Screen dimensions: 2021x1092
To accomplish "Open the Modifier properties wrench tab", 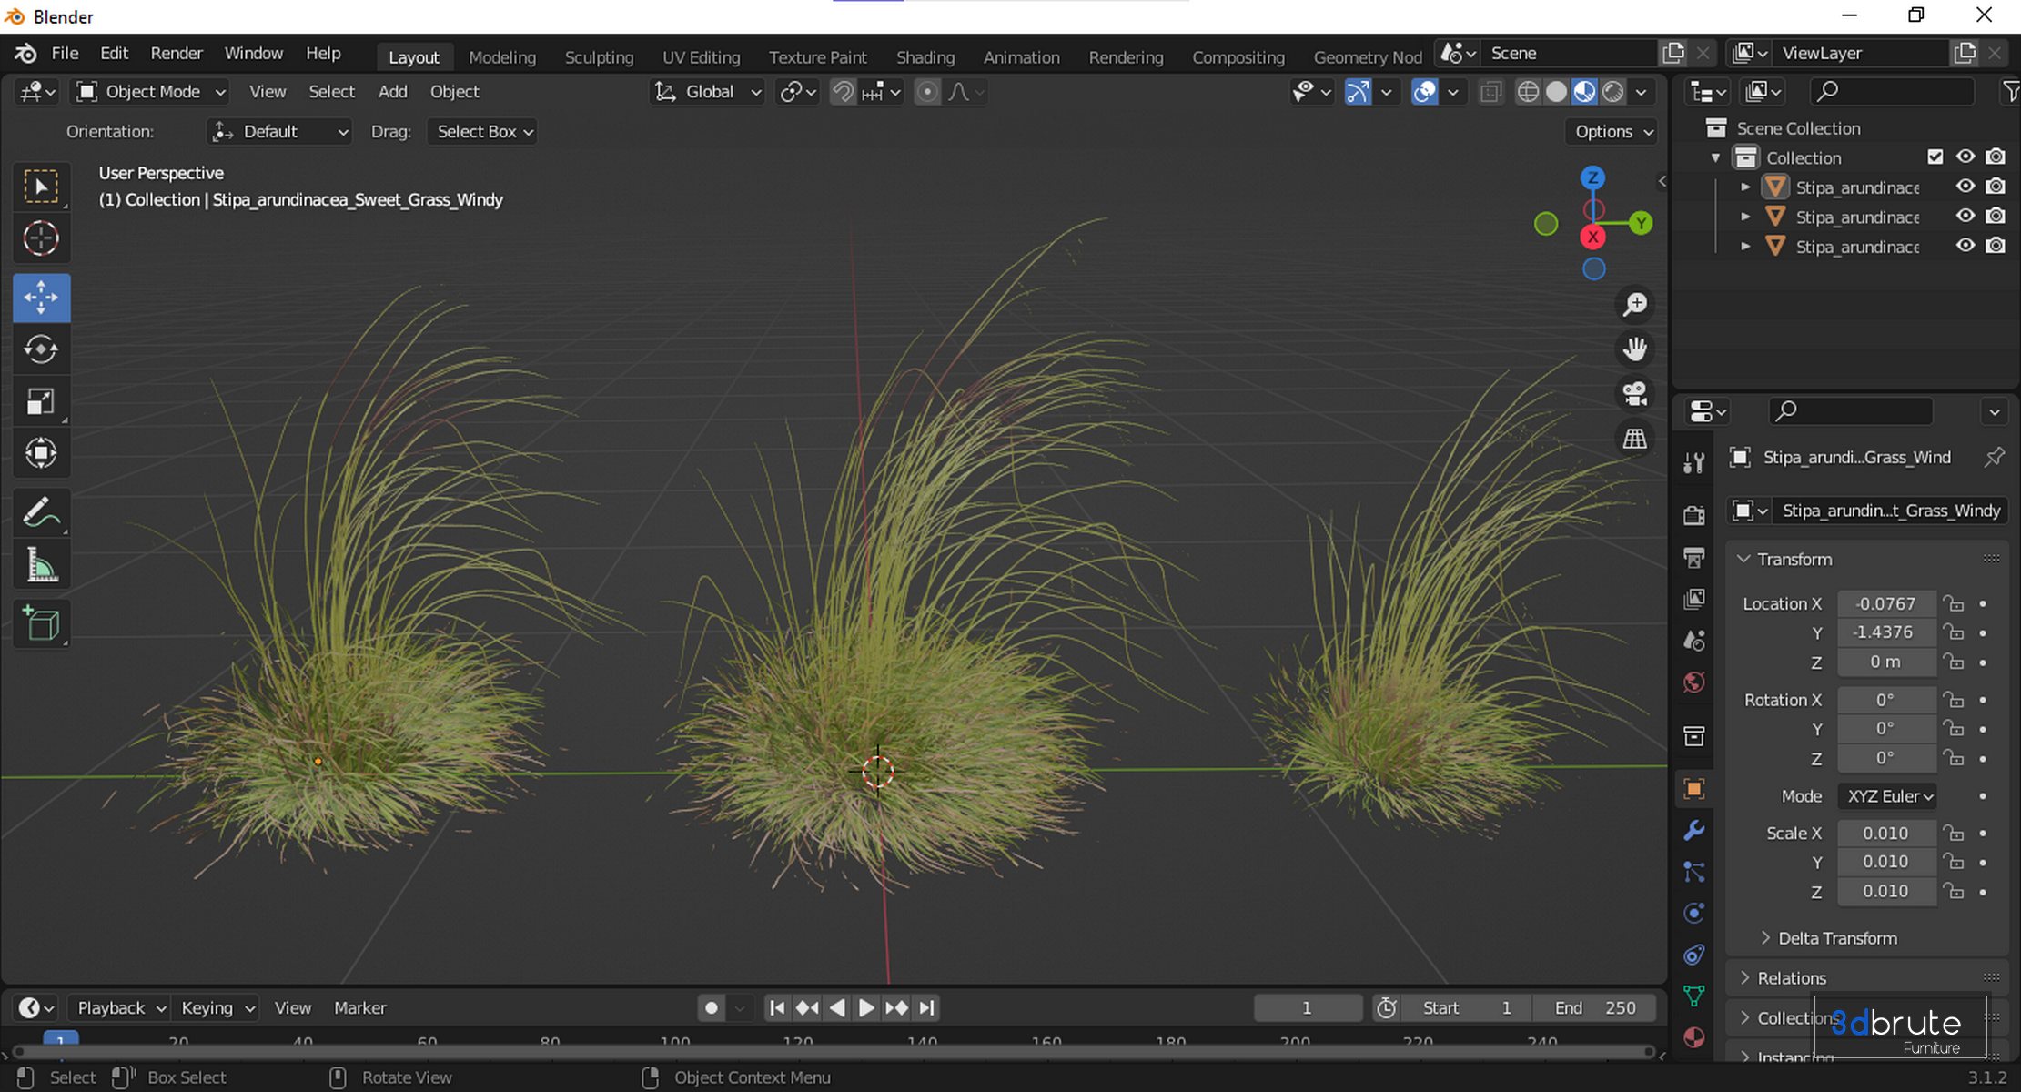I will [1693, 830].
